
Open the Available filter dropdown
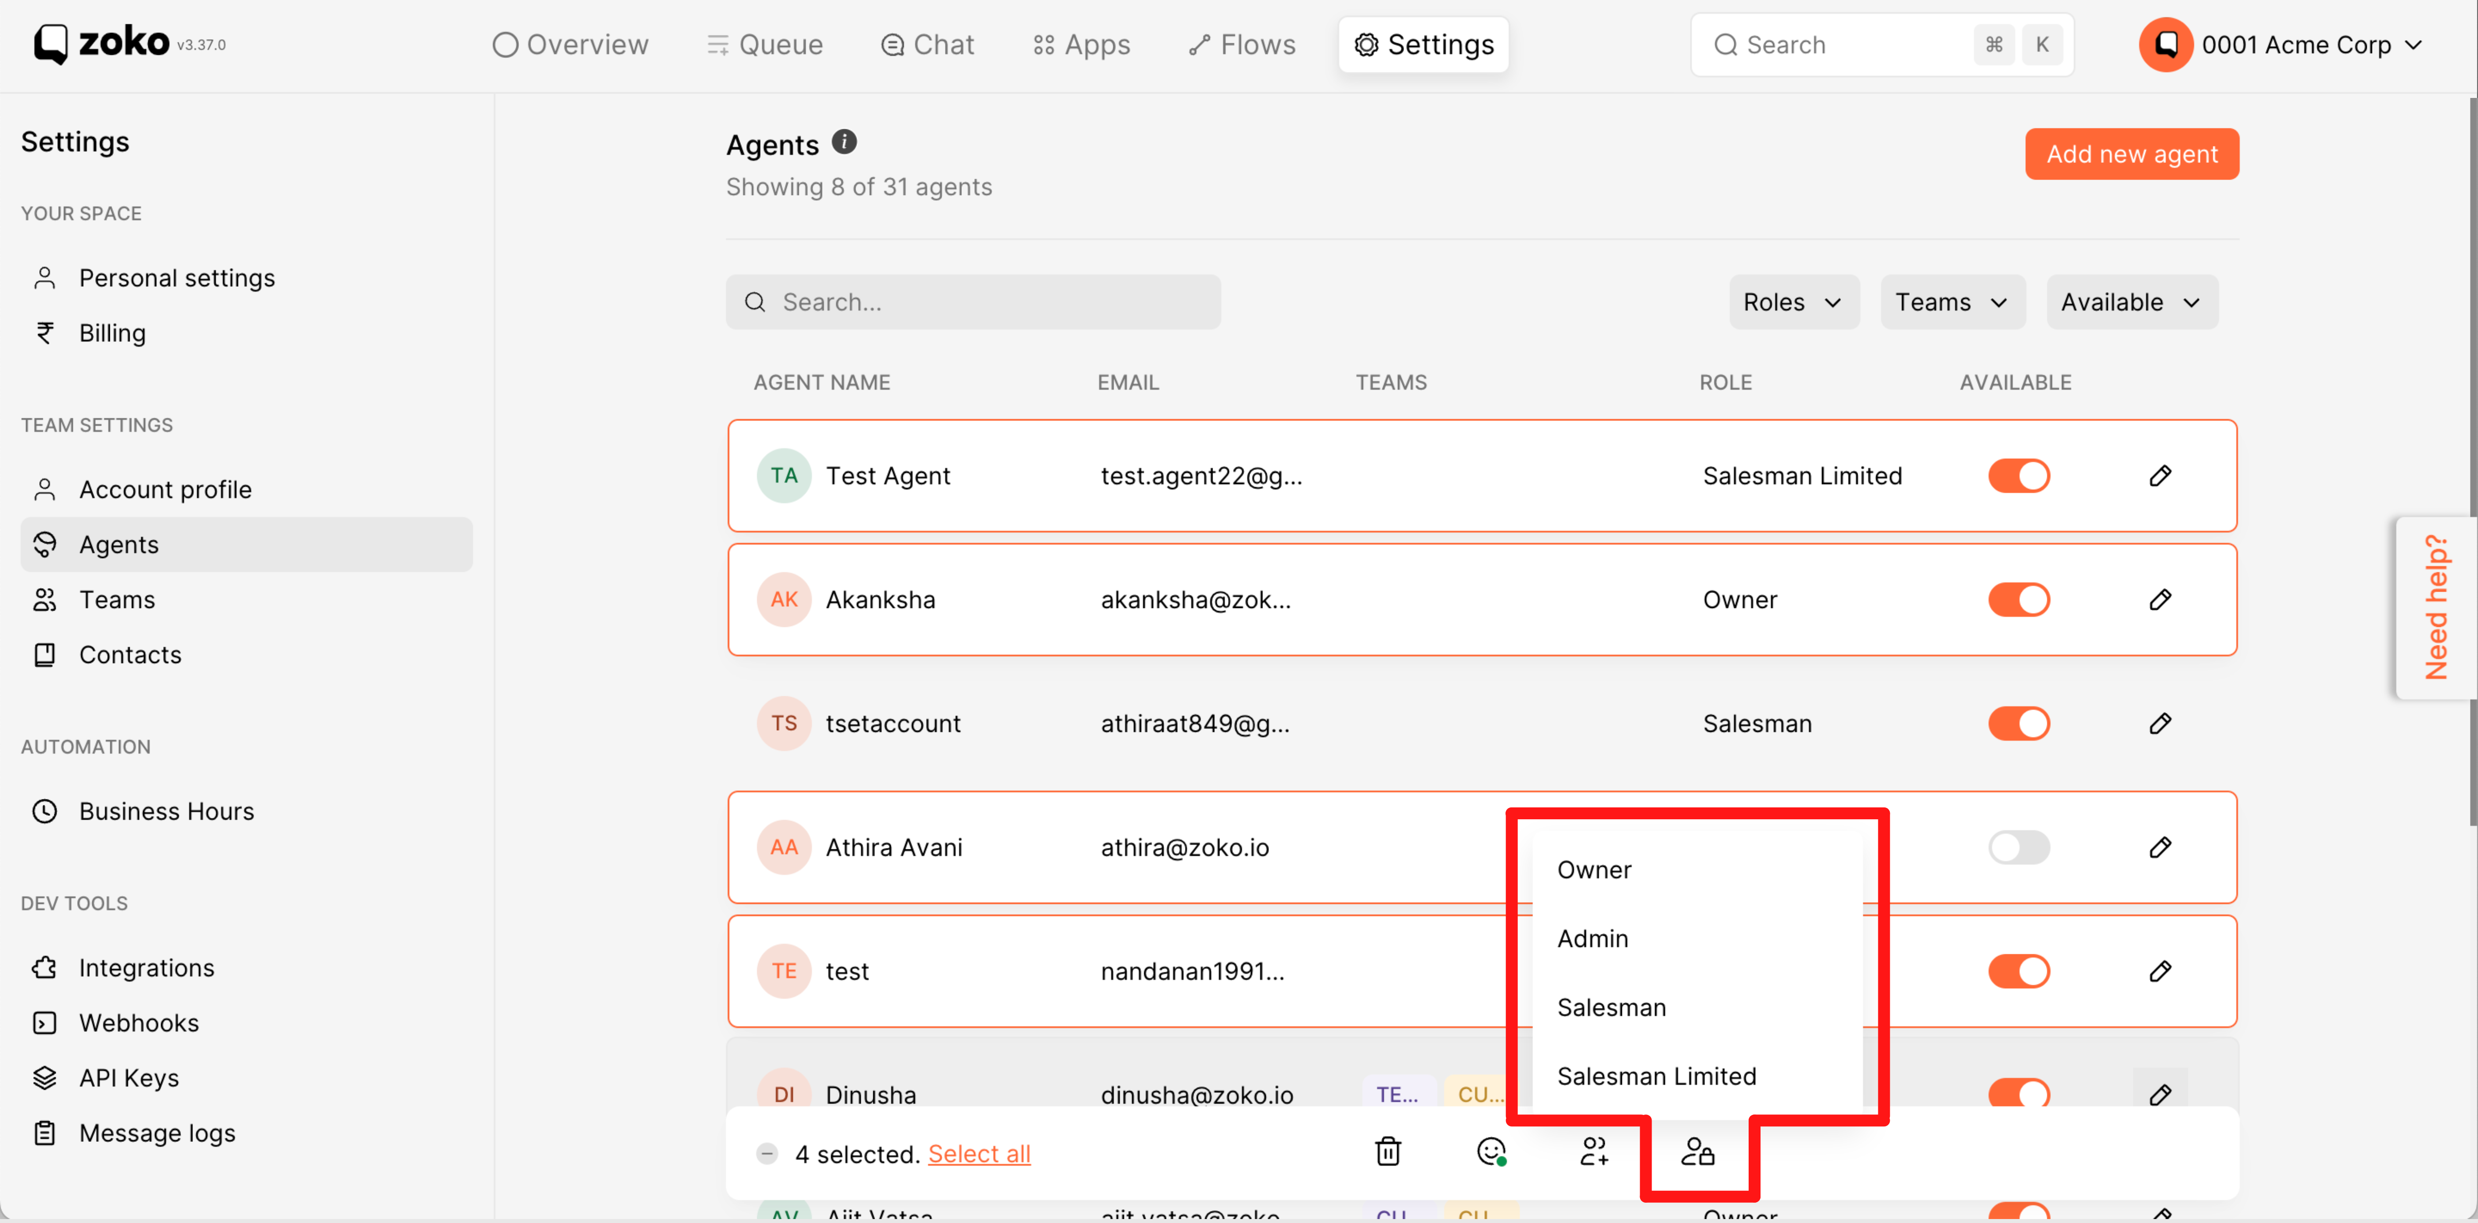2132,302
